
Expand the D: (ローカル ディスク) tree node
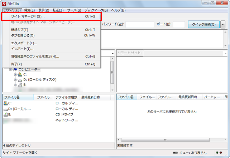click(x=15, y=80)
